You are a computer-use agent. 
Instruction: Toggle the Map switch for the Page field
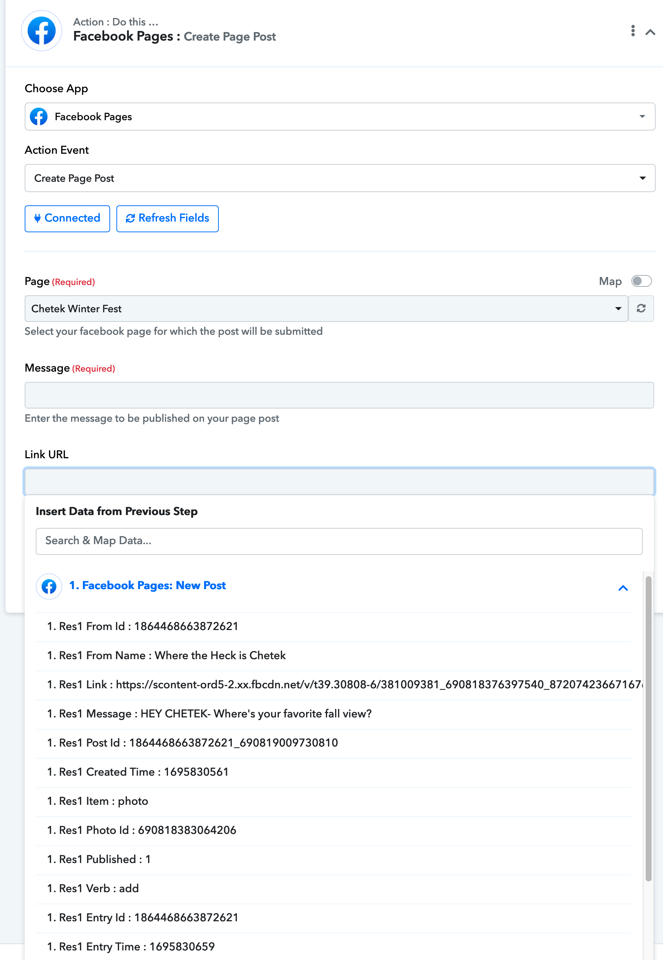point(641,281)
